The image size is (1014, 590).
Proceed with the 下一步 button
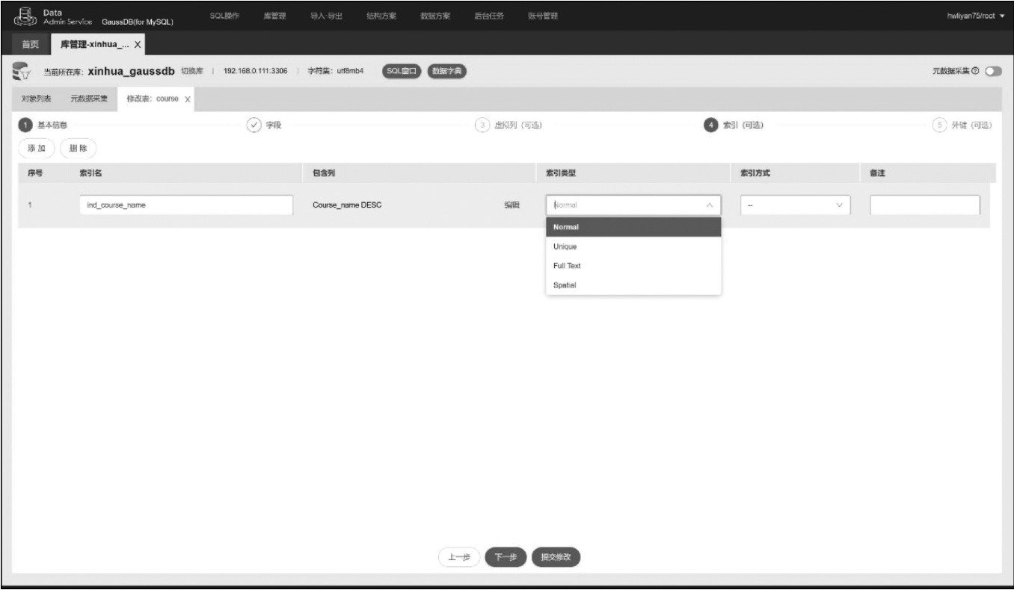pos(506,557)
